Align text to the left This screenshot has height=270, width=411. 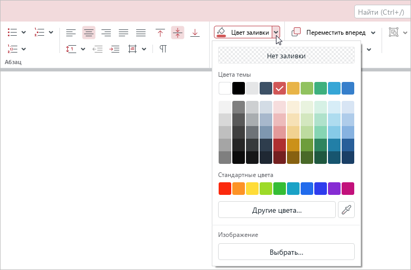pyautogui.click(x=71, y=33)
